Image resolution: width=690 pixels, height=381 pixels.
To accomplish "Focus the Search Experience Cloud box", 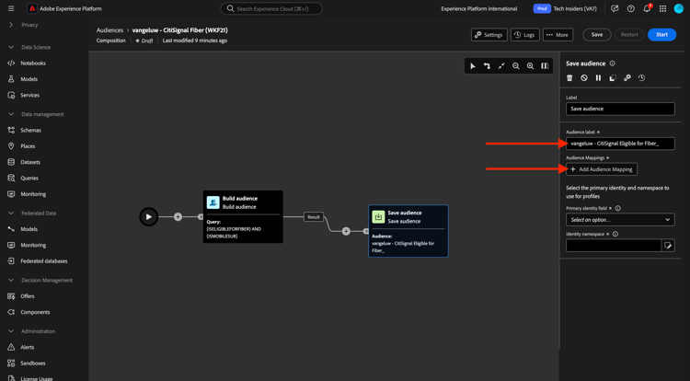I will click(x=271, y=8).
